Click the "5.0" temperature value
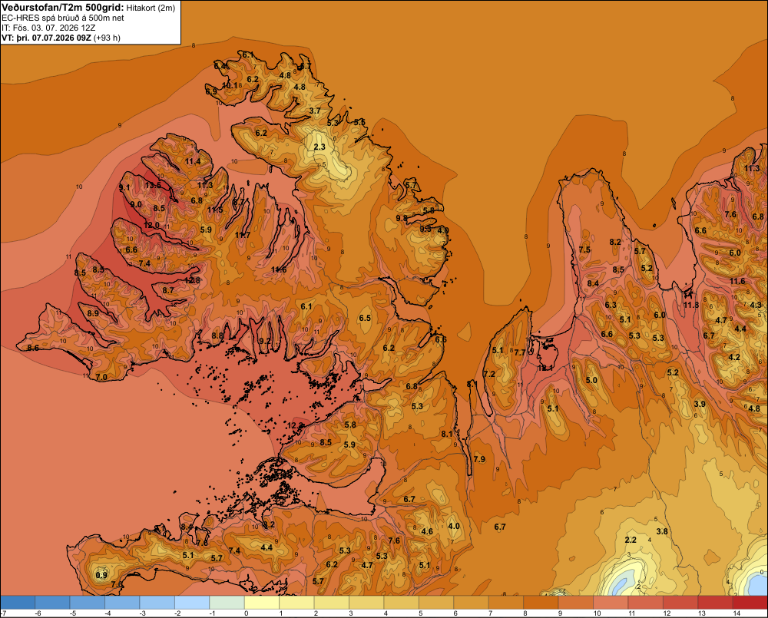Screen dimensions: 768x618 [x=591, y=380]
